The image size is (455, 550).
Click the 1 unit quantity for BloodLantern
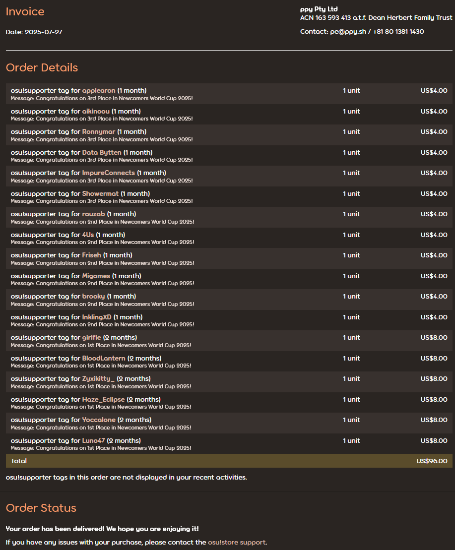pyautogui.click(x=351, y=358)
